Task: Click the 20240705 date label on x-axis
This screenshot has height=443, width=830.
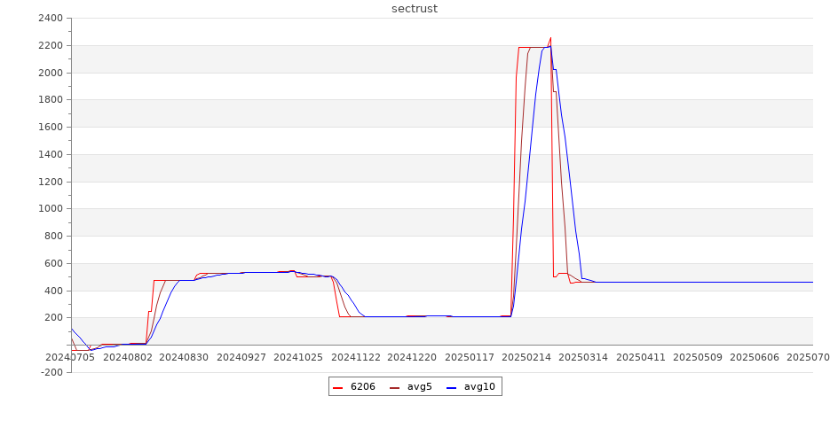Action: (x=70, y=357)
